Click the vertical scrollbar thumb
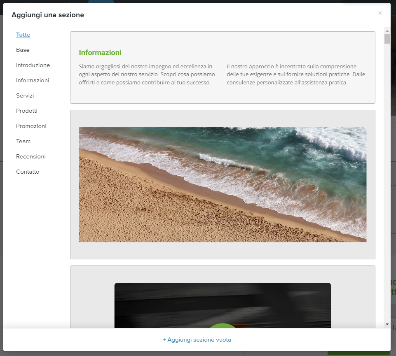 coord(387,39)
